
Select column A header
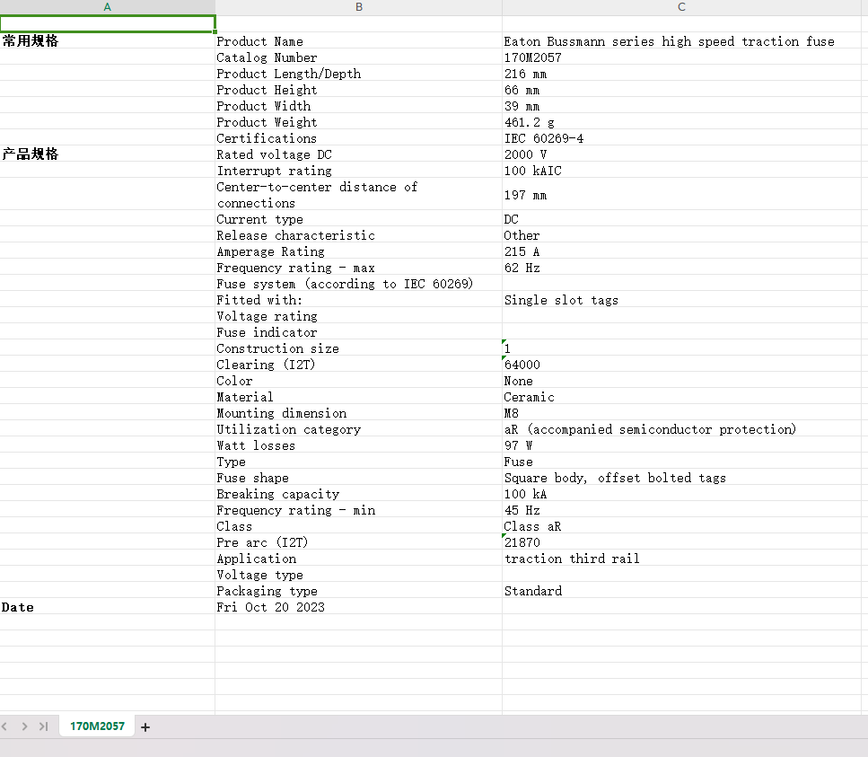tap(108, 7)
